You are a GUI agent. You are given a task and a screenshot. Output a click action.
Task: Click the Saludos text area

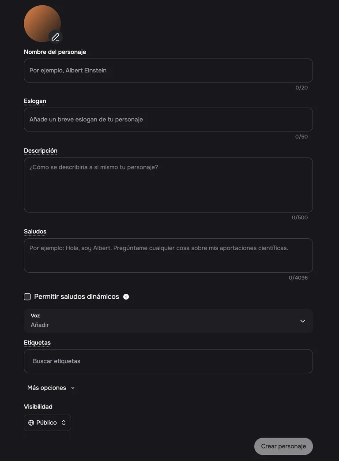point(168,255)
